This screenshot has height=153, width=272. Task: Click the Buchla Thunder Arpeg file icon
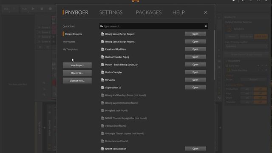click(x=102, y=57)
